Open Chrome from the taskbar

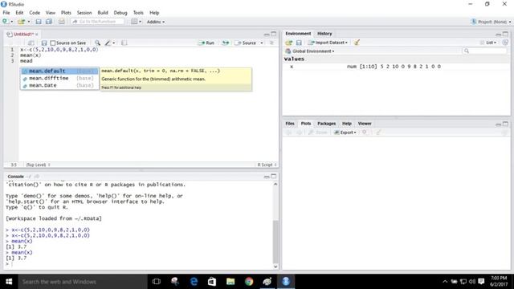pyautogui.click(x=249, y=282)
